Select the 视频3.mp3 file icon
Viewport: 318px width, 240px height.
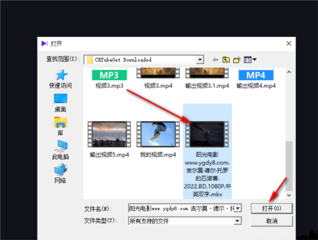(x=109, y=74)
